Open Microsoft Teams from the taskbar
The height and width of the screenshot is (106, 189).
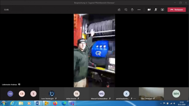click(72, 103)
